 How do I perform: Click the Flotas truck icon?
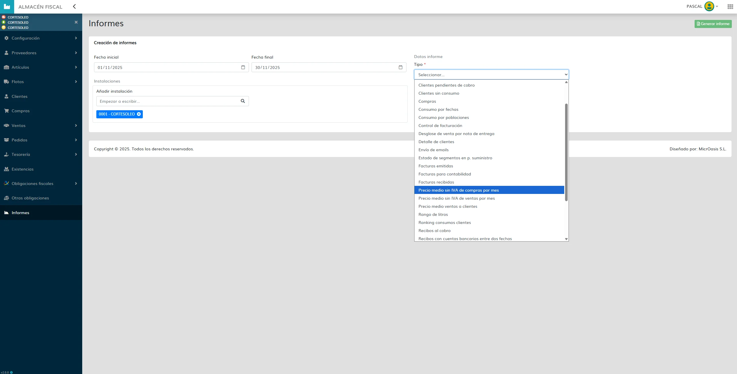[6, 82]
